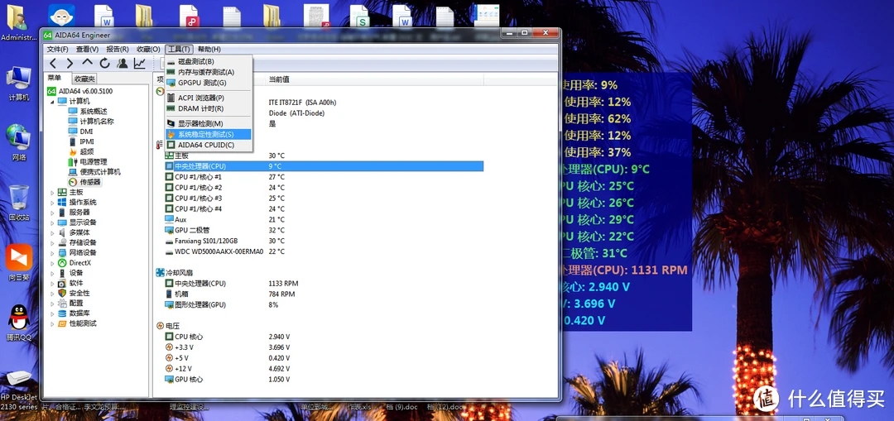Image resolution: width=894 pixels, height=421 pixels.
Task: Open the 查看(V) menu
Action: coord(87,50)
